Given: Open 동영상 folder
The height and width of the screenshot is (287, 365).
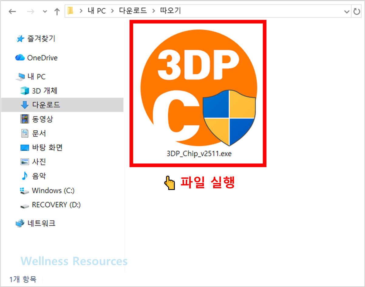Looking at the screenshot, I should click(43, 119).
